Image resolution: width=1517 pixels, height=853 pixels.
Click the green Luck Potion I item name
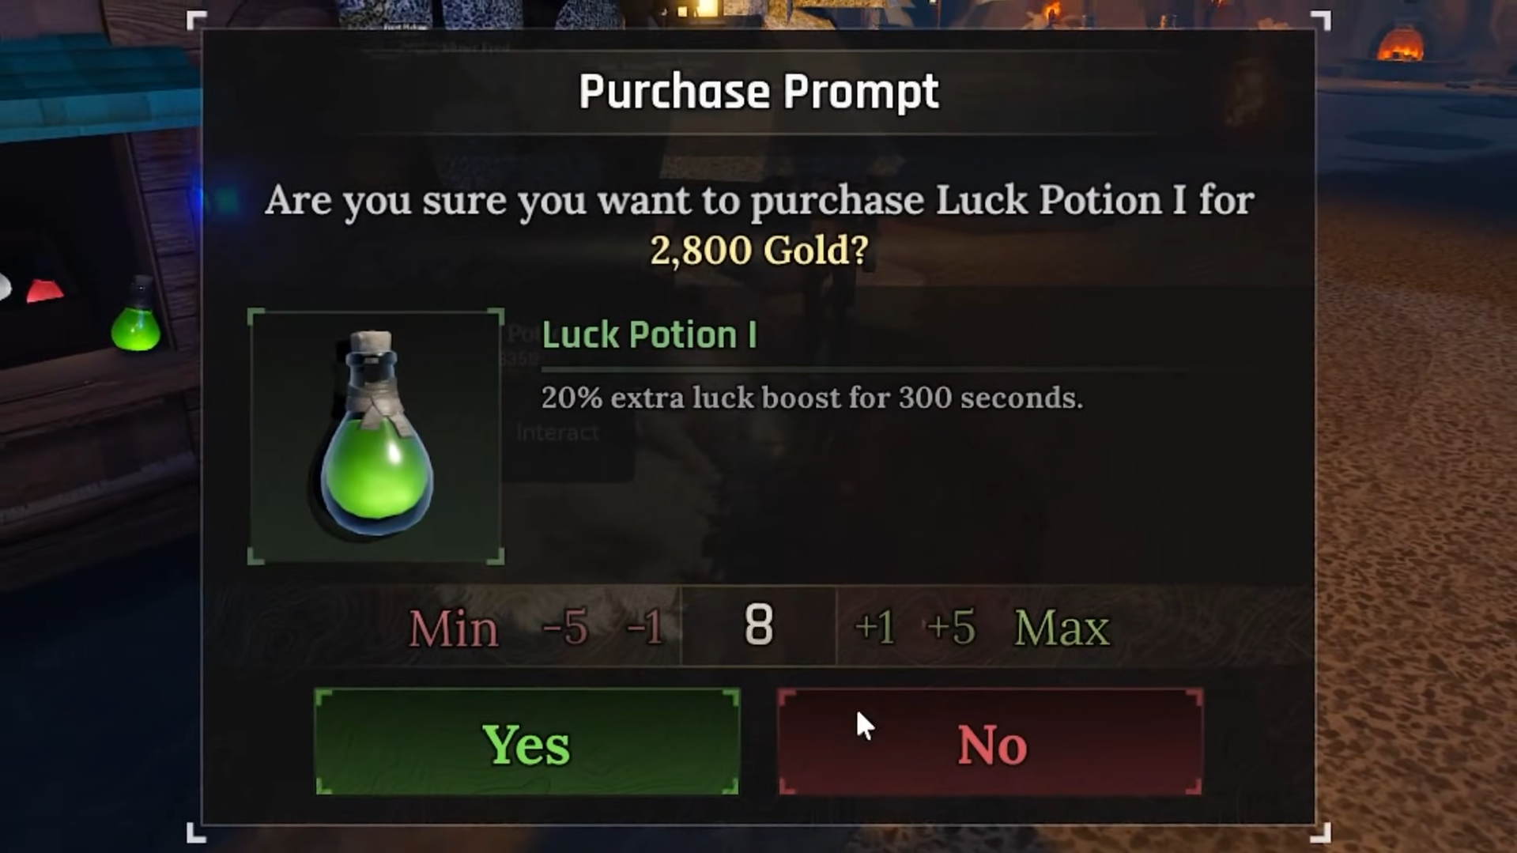649,335
